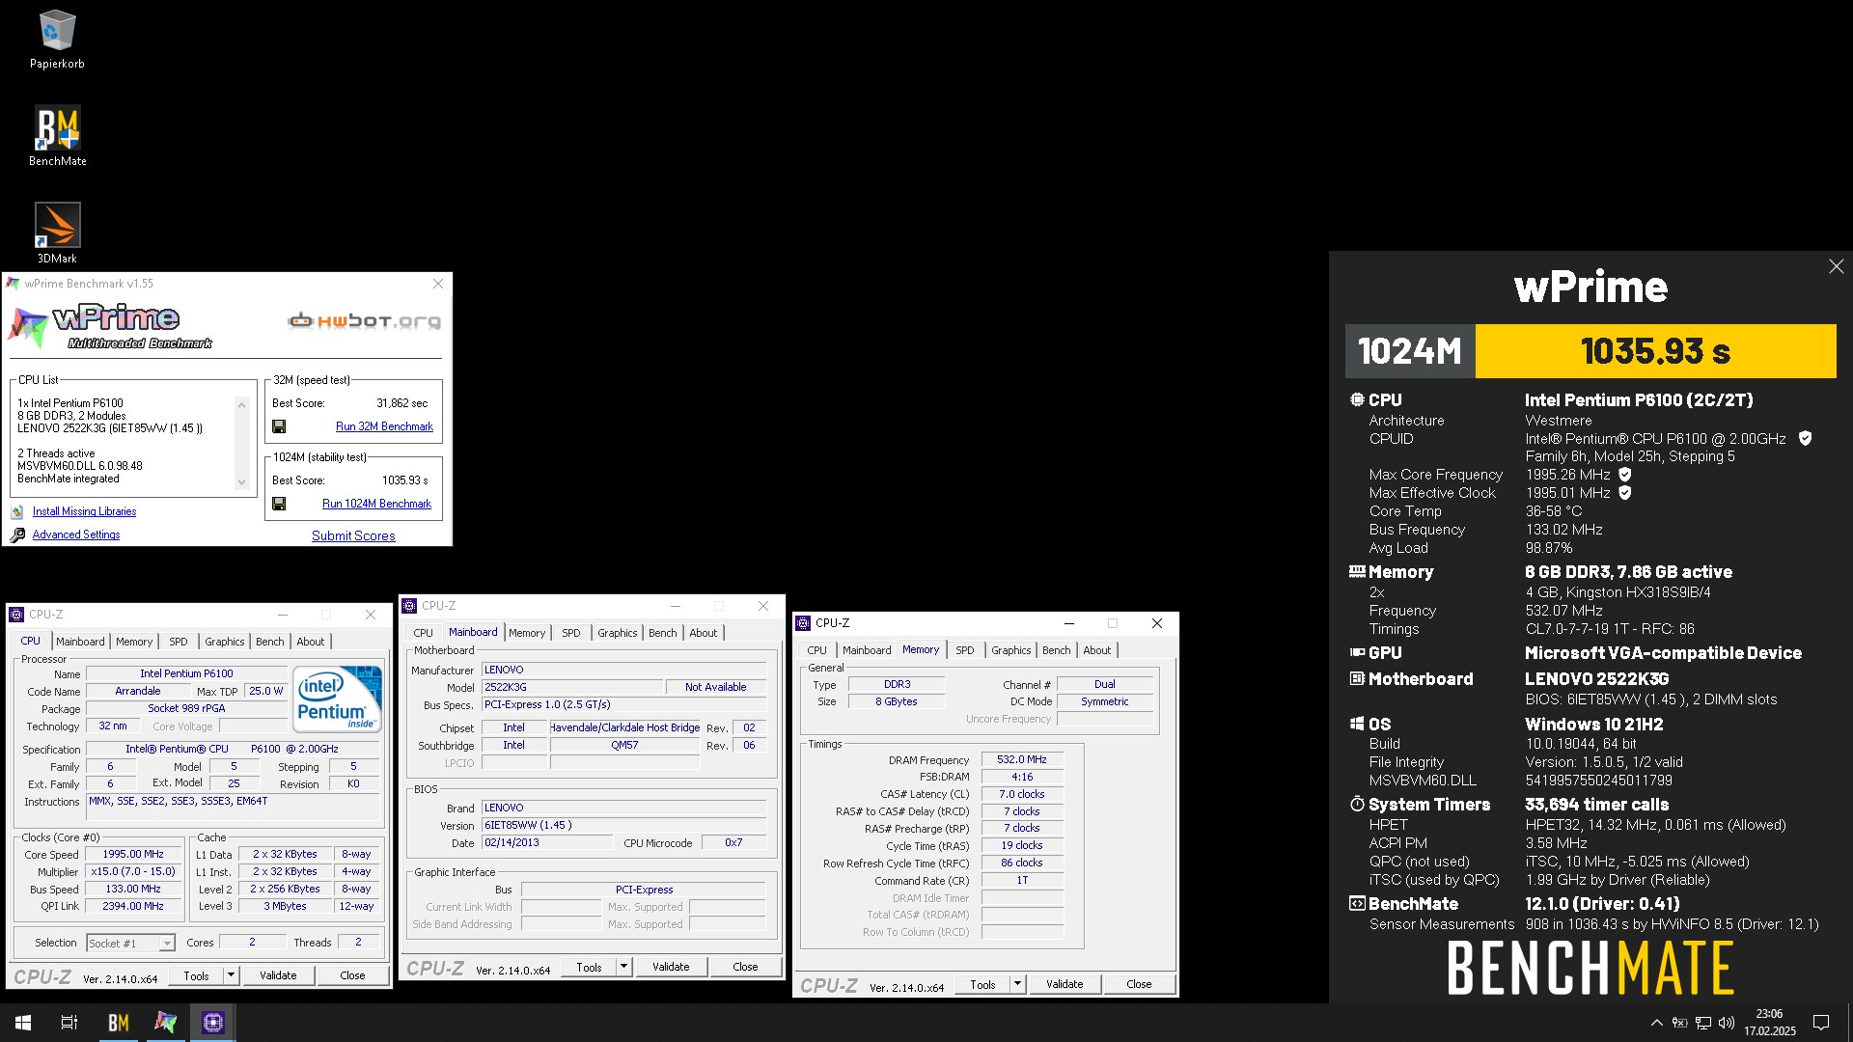This screenshot has height=1042, width=1853.
Task: Click the verified shield beside CPUID
Action: coord(1805,438)
